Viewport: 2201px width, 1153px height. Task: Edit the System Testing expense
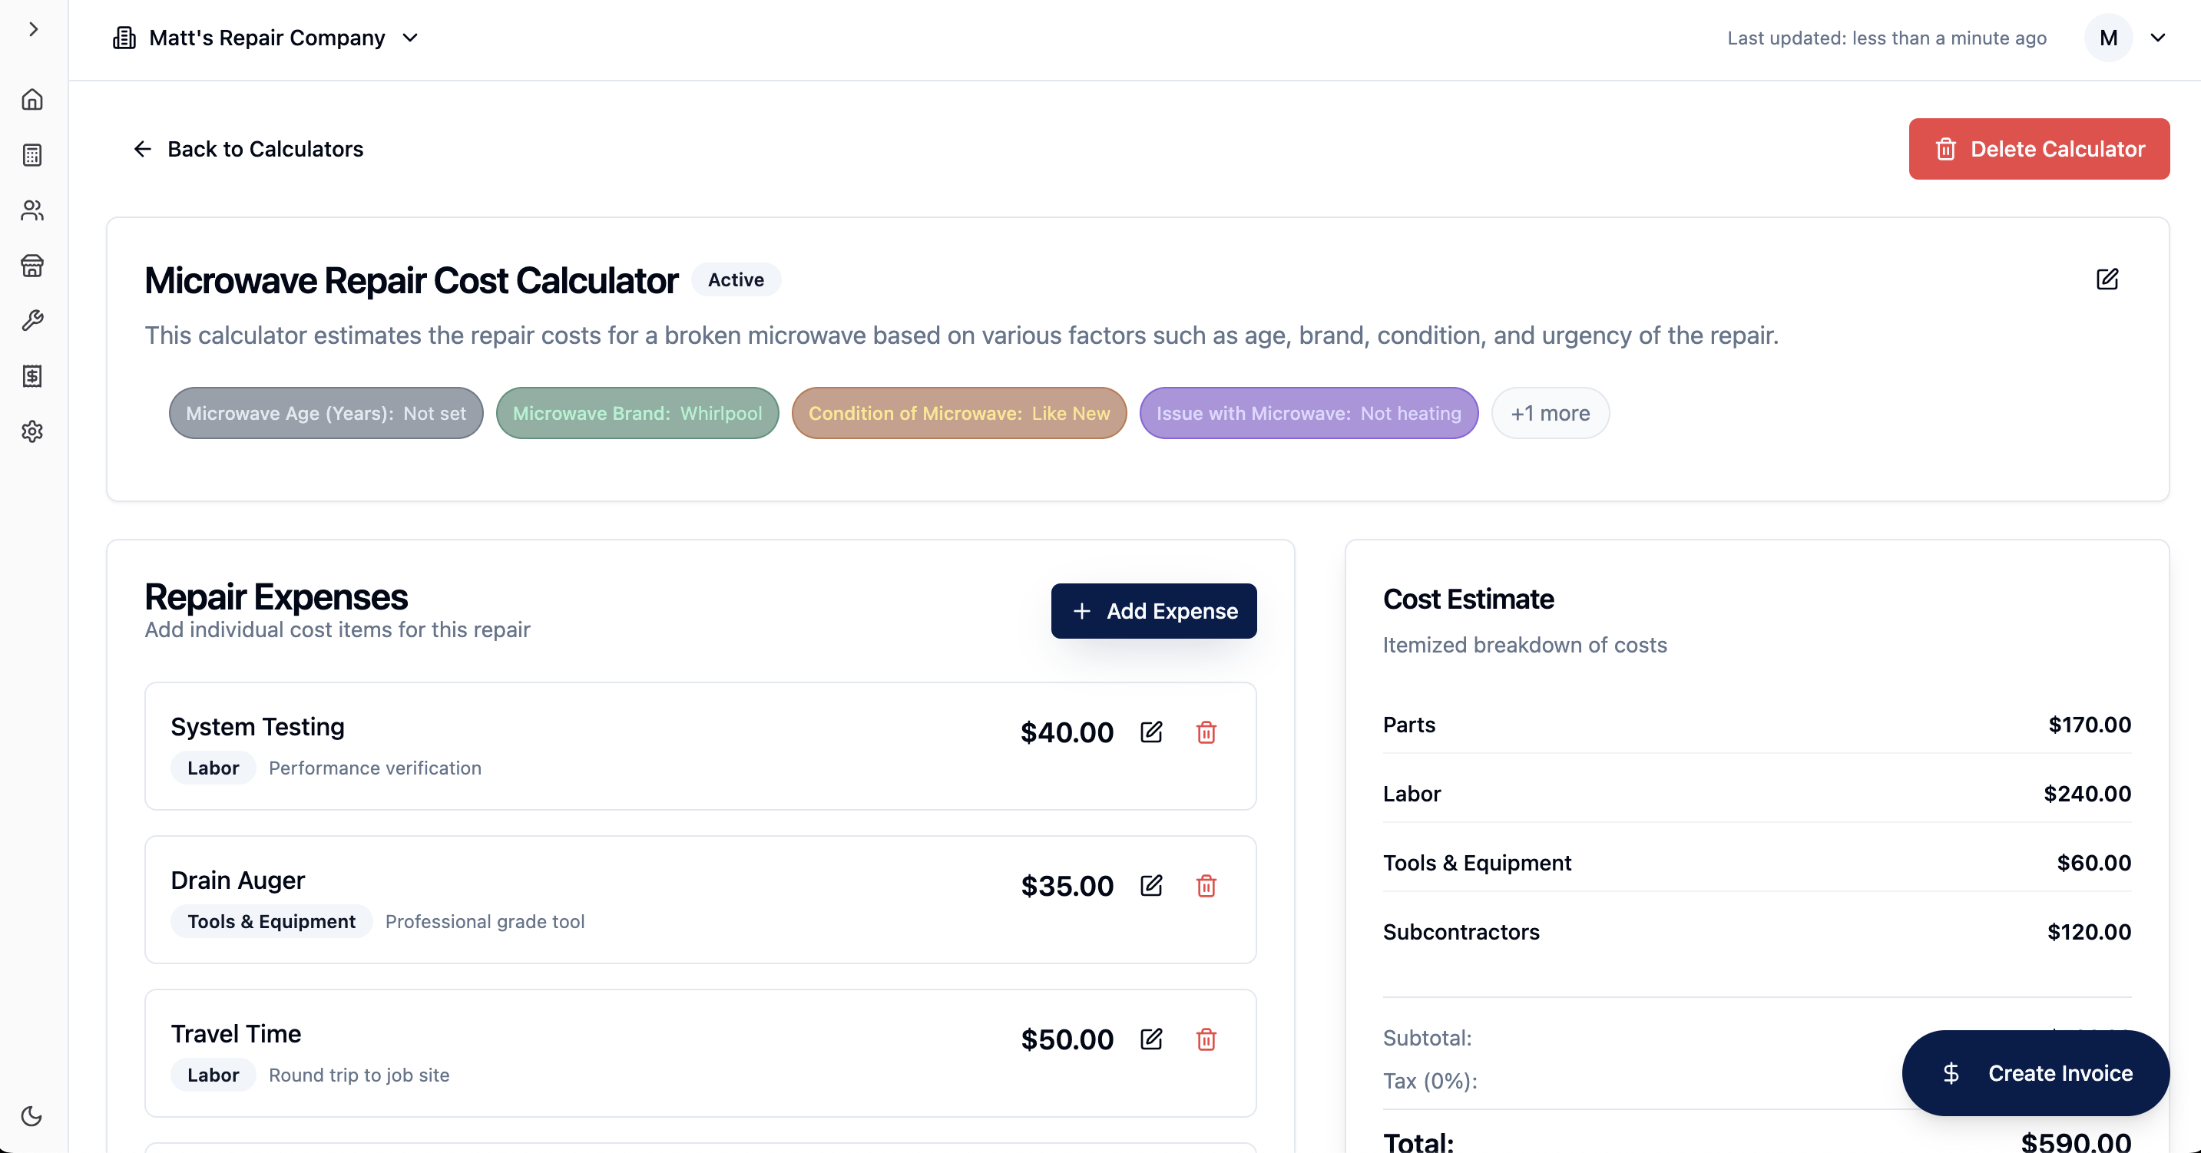[1151, 732]
